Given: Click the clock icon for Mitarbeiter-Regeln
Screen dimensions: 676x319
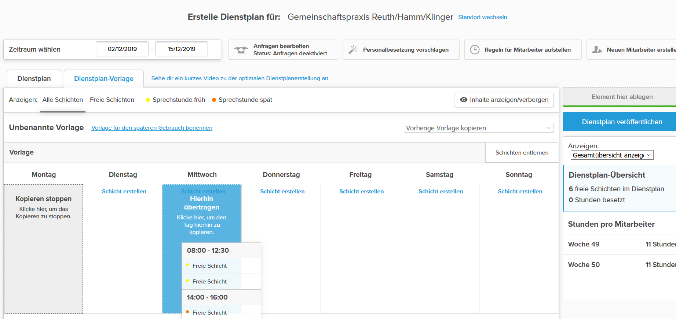Looking at the screenshot, I should pos(475,50).
